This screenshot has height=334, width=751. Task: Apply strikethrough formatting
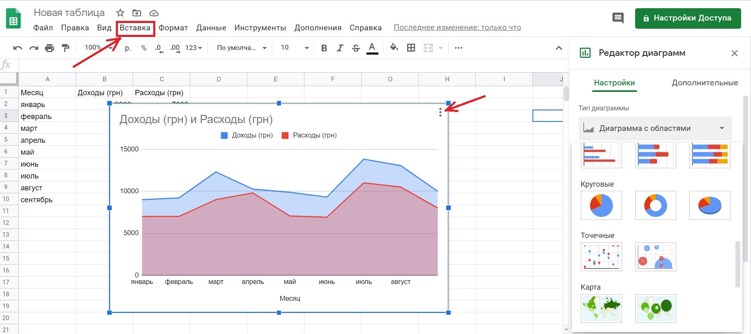356,48
